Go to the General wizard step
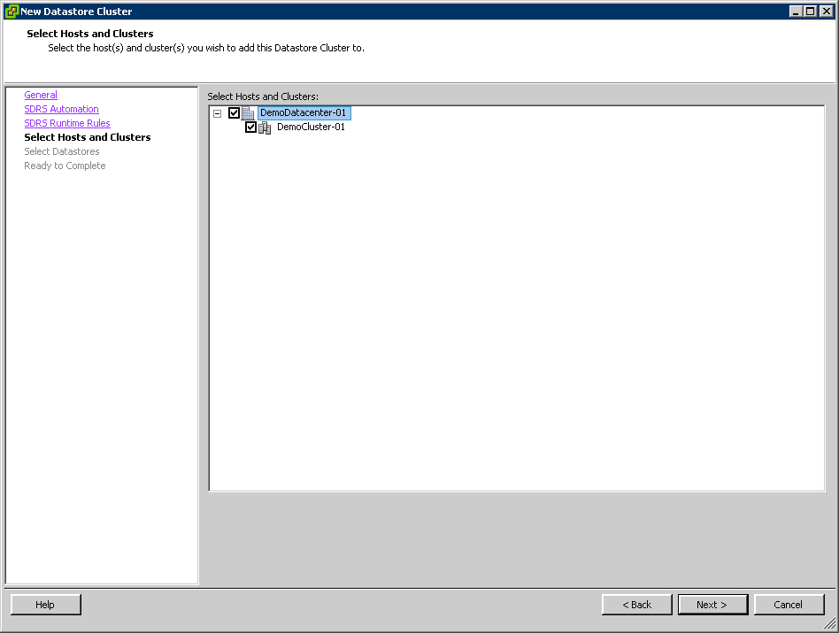Image resolution: width=839 pixels, height=633 pixels. [41, 95]
